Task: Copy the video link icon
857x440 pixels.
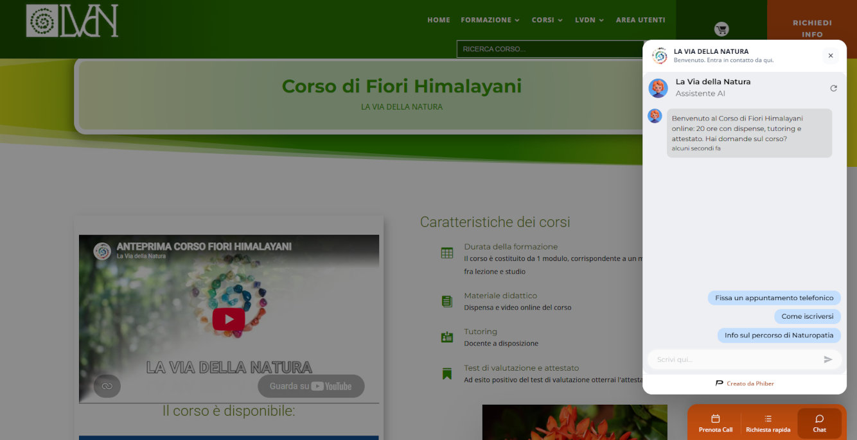Action: tap(107, 385)
